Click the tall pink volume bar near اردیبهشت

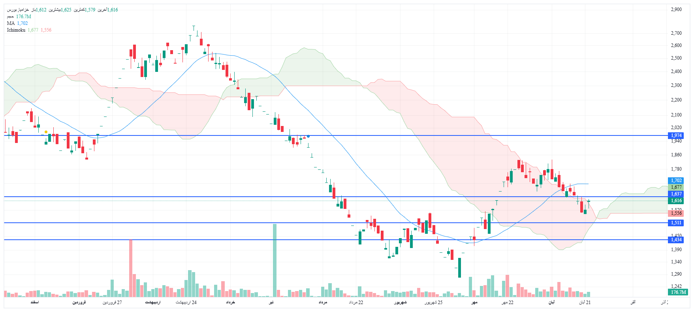click(x=131, y=269)
